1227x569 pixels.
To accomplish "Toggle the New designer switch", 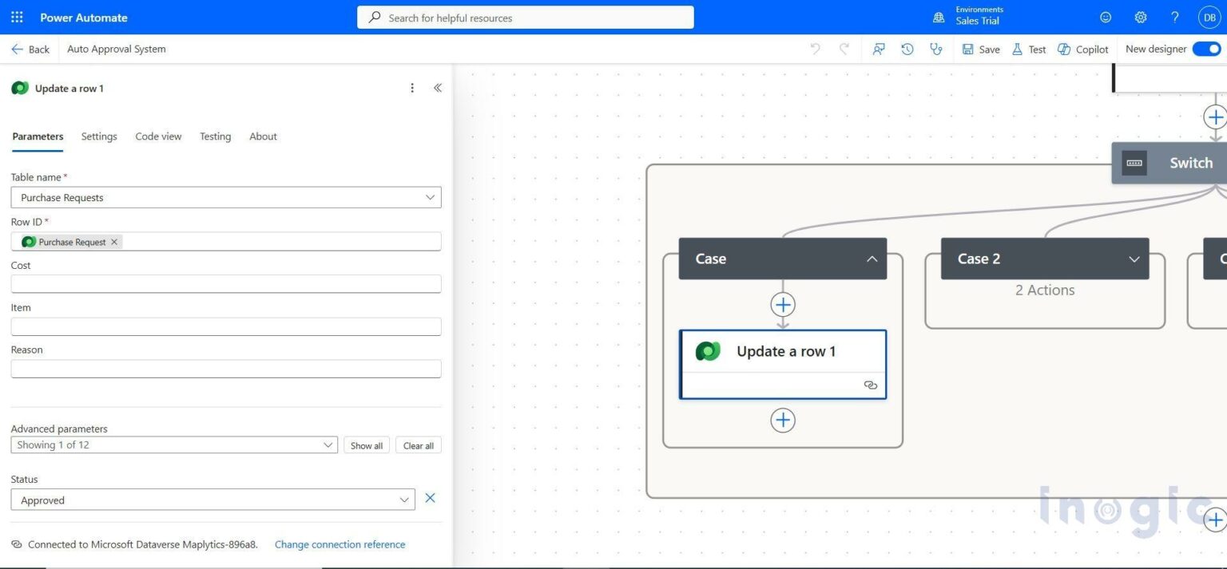I will tap(1207, 49).
